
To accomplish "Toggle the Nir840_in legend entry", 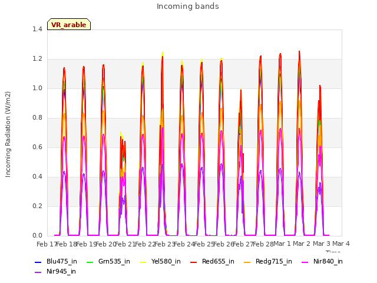I will click(x=322, y=261).
